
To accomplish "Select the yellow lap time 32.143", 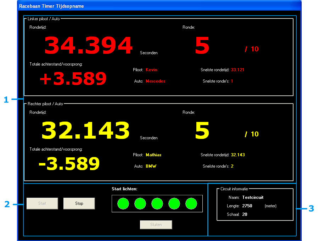I will pyautogui.click(x=85, y=130).
